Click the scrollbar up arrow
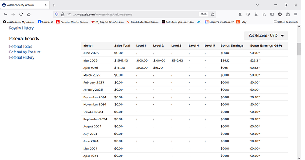This screenshot has height=160, width=305. [299, 27]
